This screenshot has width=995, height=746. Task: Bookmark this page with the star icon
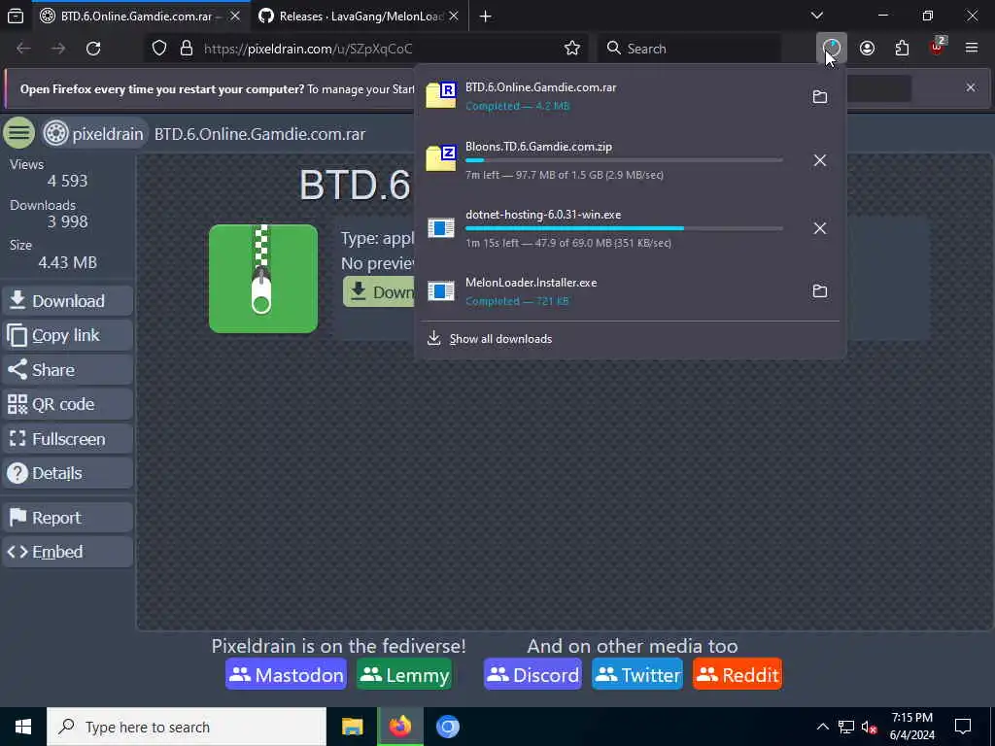tap(571, 49)
